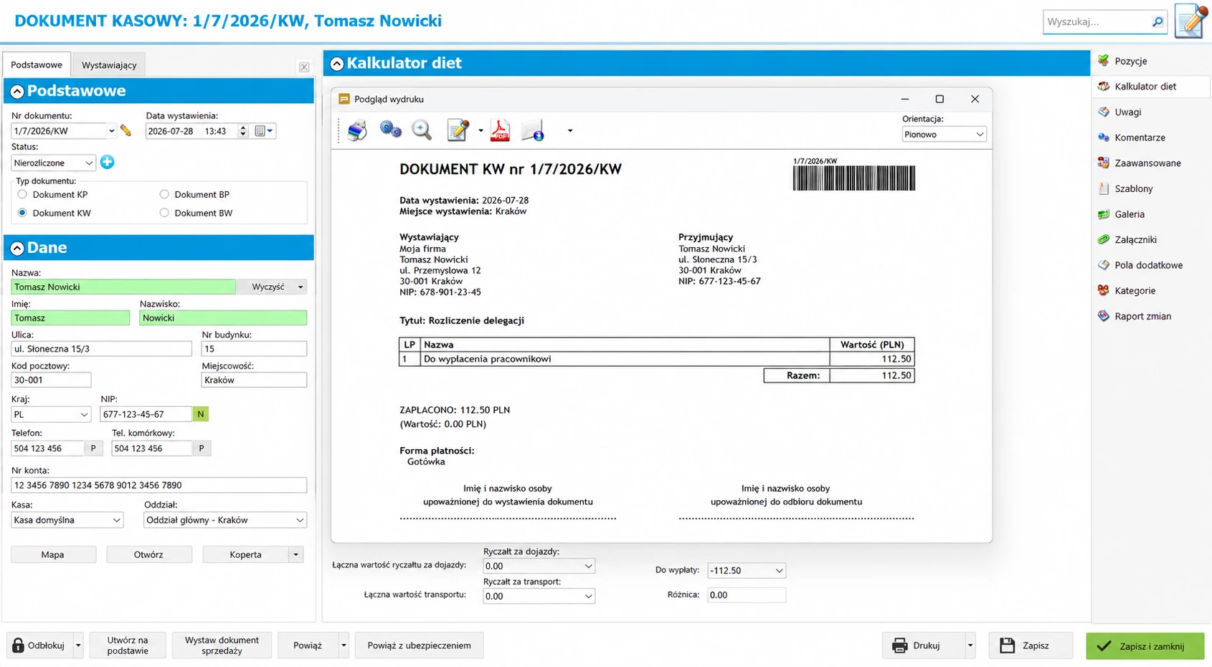The image size is (1212, 667).
Task: Click the Zapisz i zamknij button
Action: pyautogui.click(x=1145, y=646)
